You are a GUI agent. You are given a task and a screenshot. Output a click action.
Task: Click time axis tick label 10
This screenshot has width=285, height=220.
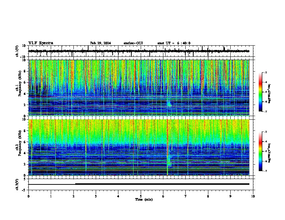click(253, 196)
